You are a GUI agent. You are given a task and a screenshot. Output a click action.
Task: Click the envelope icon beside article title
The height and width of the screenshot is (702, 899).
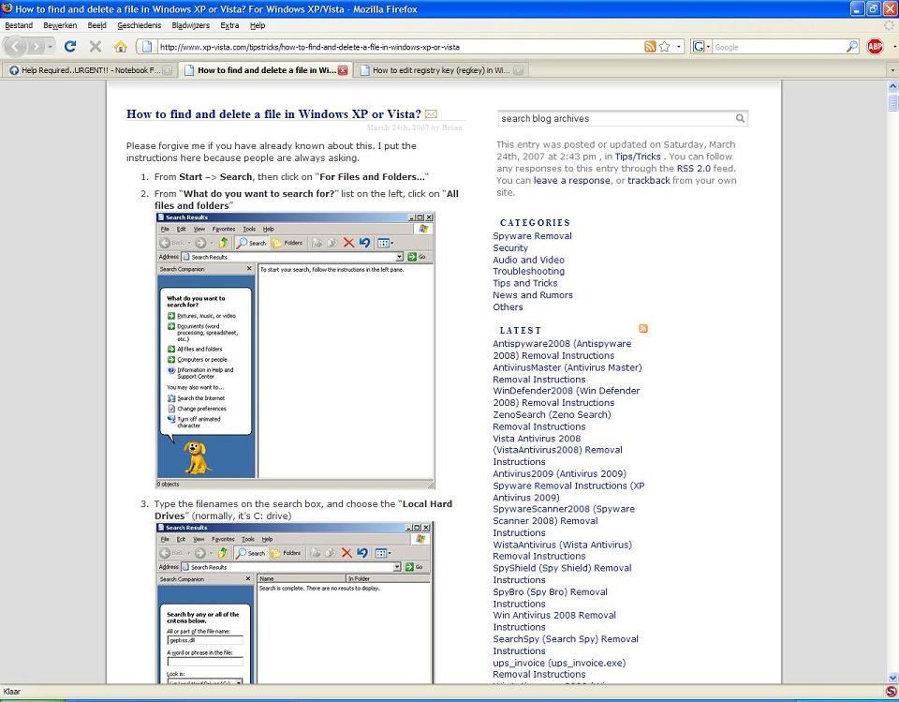coord(431,114)
